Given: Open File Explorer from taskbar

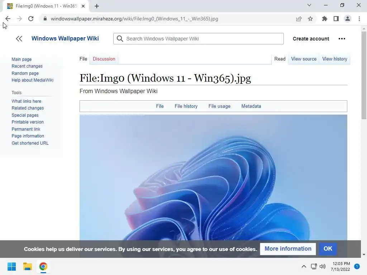Looking at the screenshot, I should pos(27,266).
